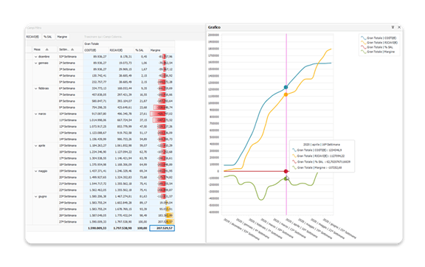This screenshot has width=425, height=267.
Task: Select the Margine data field button
Action: [62, 37]
